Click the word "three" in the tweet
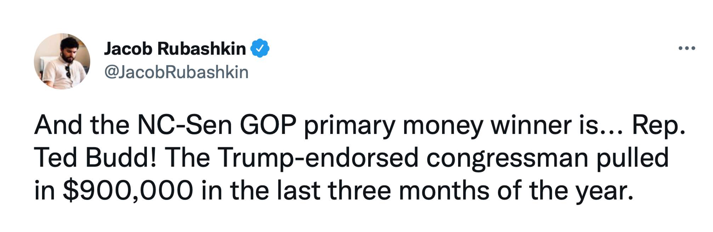The width and height of the screenshot is (713, 232). tap(359, 191)
